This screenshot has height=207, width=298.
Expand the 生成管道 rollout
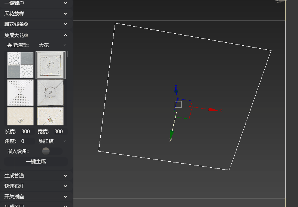[36, 176]
